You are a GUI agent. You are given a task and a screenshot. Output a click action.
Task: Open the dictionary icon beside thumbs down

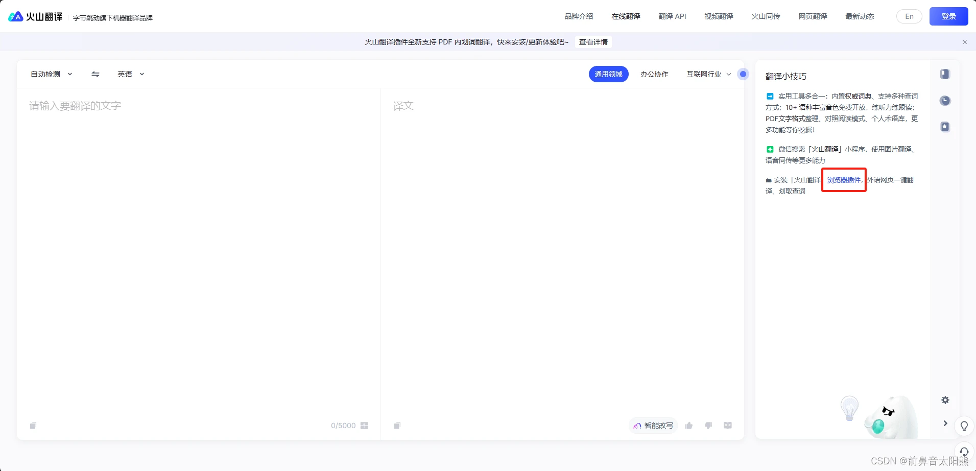(x=728, y=426)
